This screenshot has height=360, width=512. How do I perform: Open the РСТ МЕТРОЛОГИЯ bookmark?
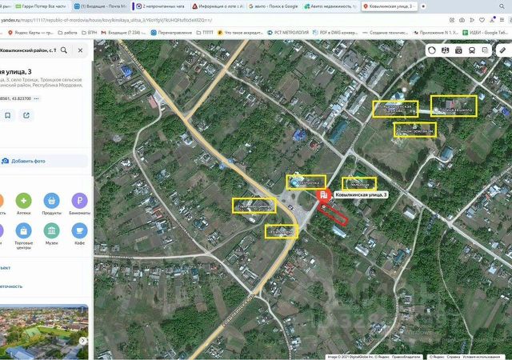pyautogui.click(x=288, y=33)
